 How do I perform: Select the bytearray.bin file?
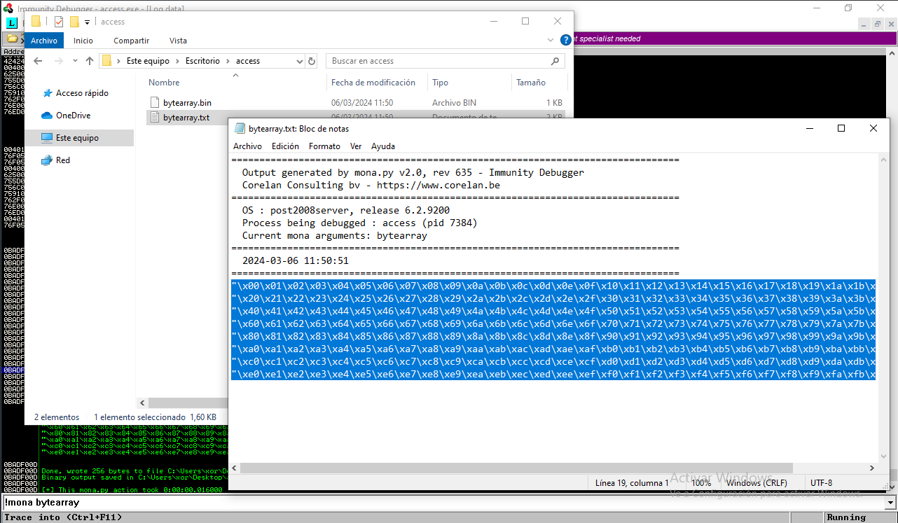point(187,103)
